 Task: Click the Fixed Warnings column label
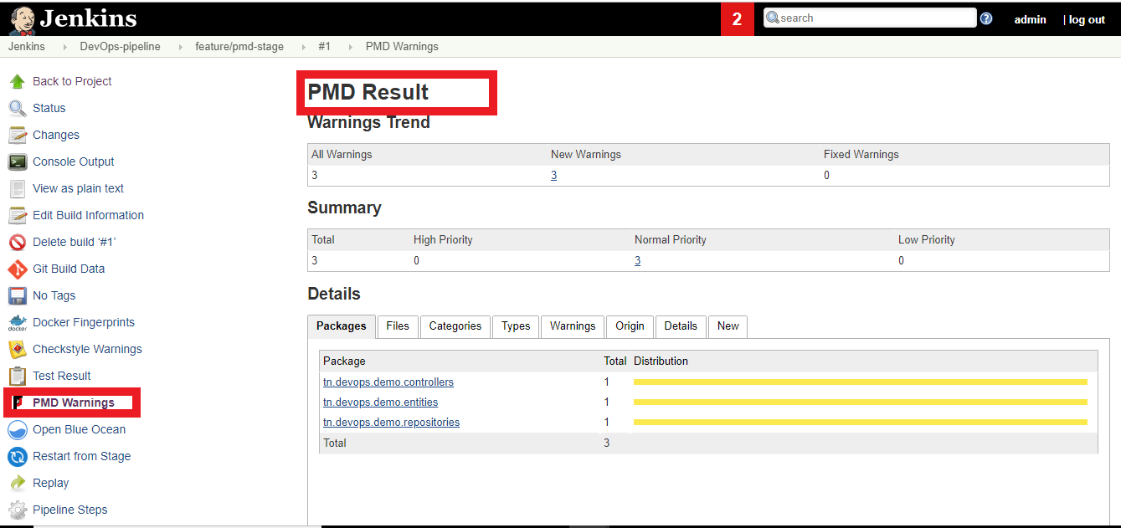pyautogui.click(x=861, y=155)
